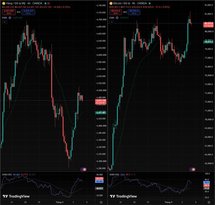Collapse the indicator legend on Bitcoin chart
215x205 pixels.
[x=112, y=22]
